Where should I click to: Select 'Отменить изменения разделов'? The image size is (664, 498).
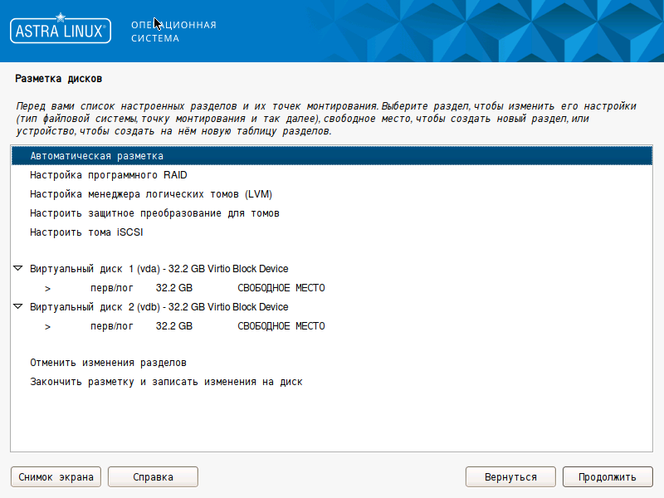click(108, 363)
